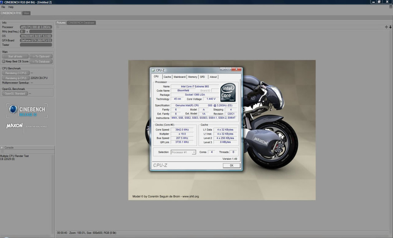This screenshot has height=238, width=393.
Task: Click the Technology value 45 nm
Action: pos(177,99)
